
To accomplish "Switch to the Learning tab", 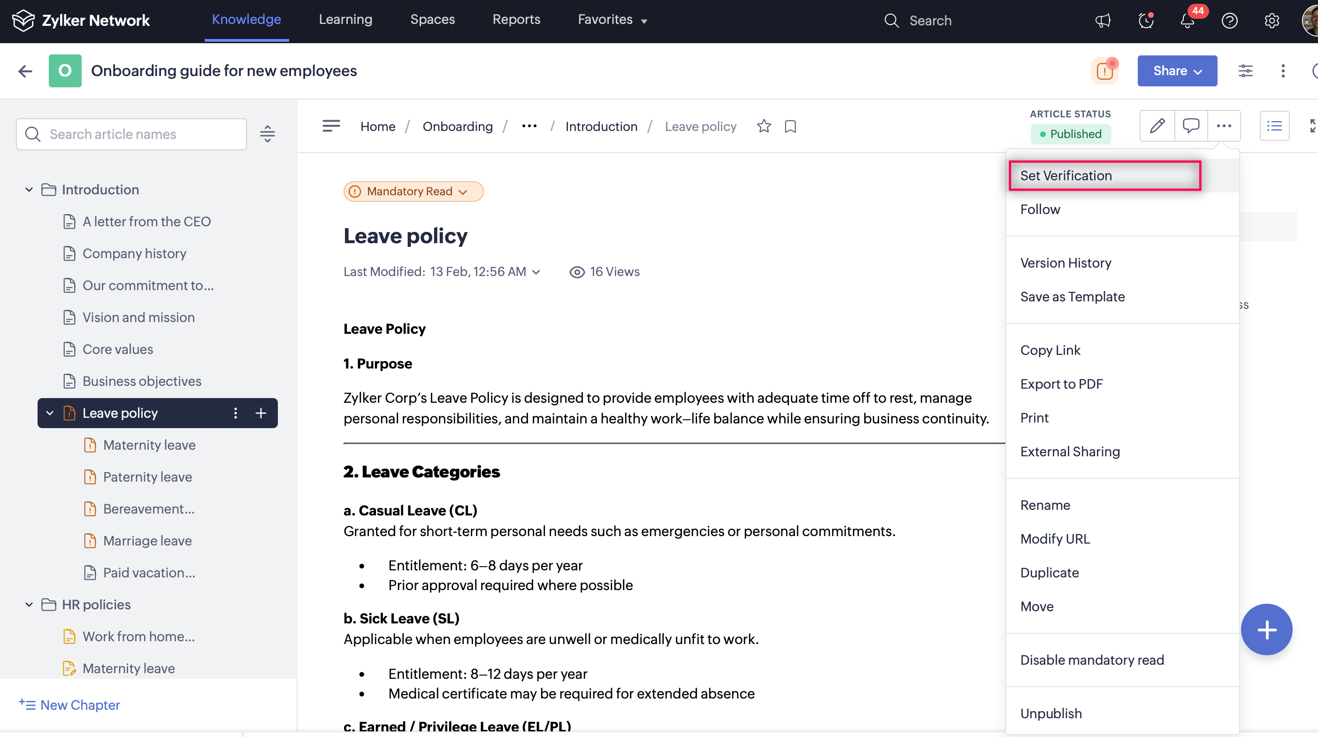I will tap(345, 19).
